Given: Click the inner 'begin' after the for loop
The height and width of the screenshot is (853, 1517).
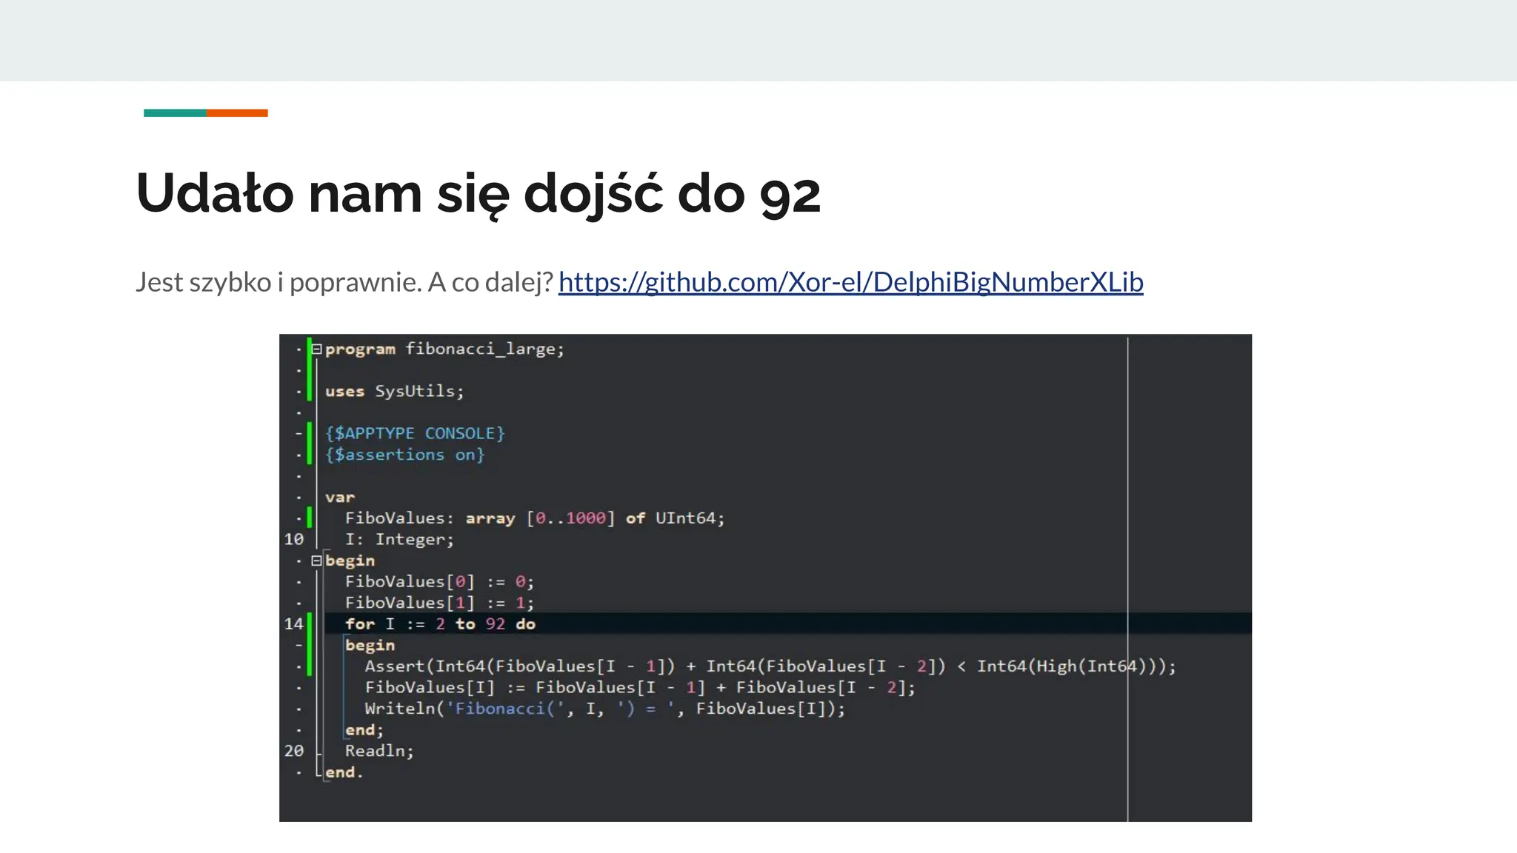Looking at the screenshot, I should (x=370, y=645).
